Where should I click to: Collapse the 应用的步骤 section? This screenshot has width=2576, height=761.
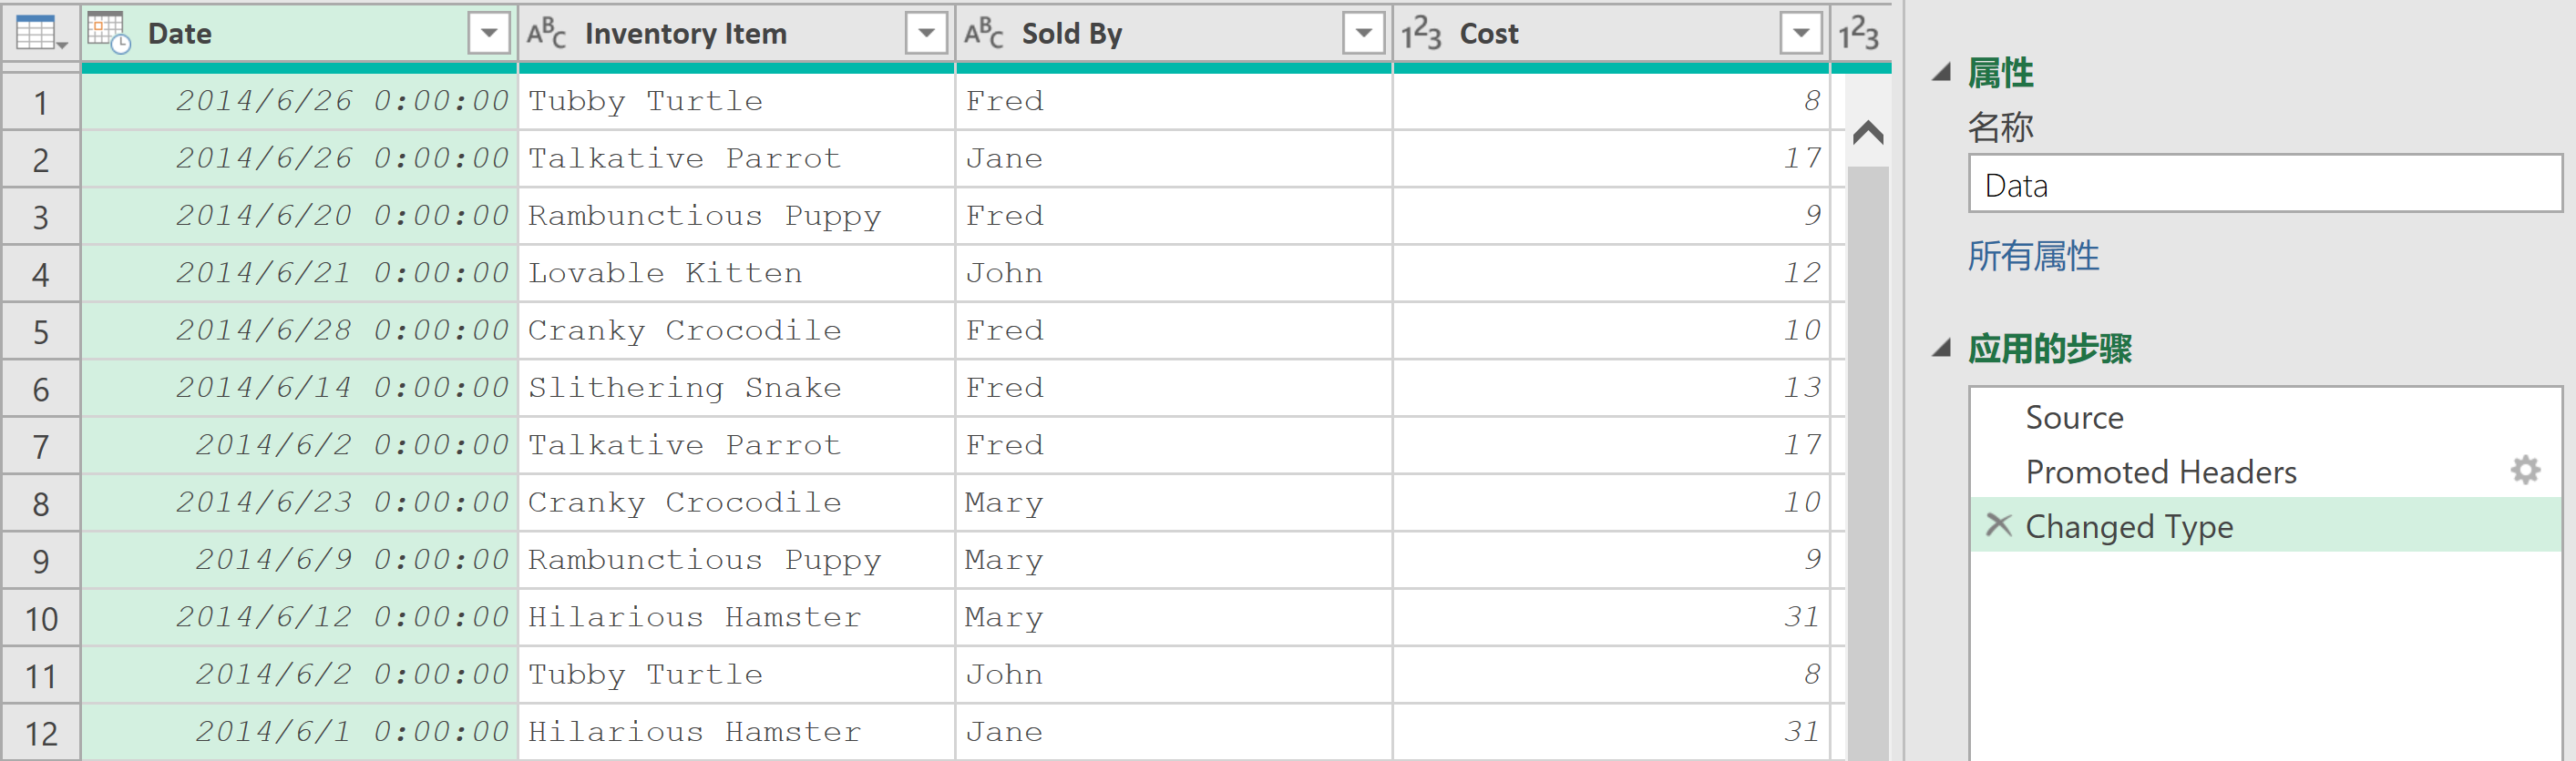[x=1942, y=349]
